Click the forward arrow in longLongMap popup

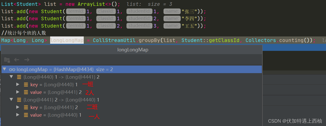click(x=27, y=60)
